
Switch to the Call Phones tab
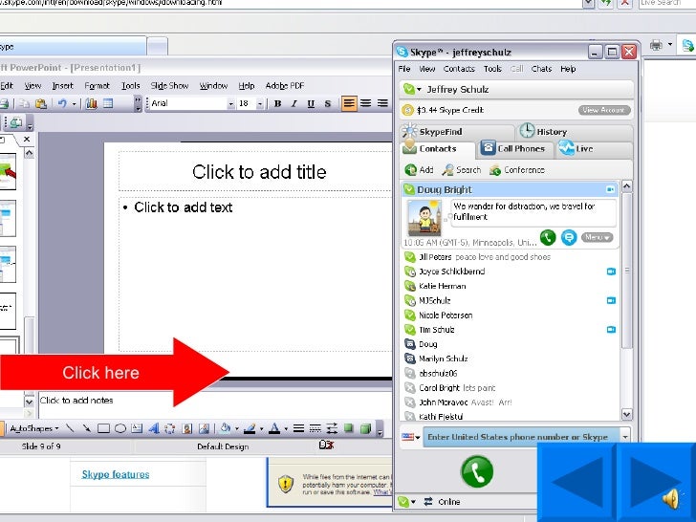coord(514,149)
